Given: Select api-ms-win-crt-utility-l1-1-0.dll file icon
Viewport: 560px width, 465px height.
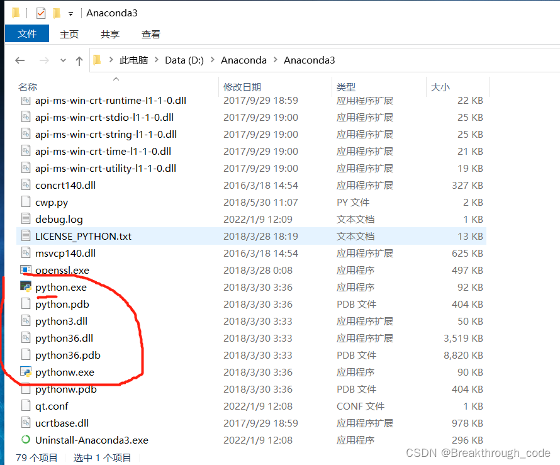Looking at the screenshot, I should click(x=26, y=168).
